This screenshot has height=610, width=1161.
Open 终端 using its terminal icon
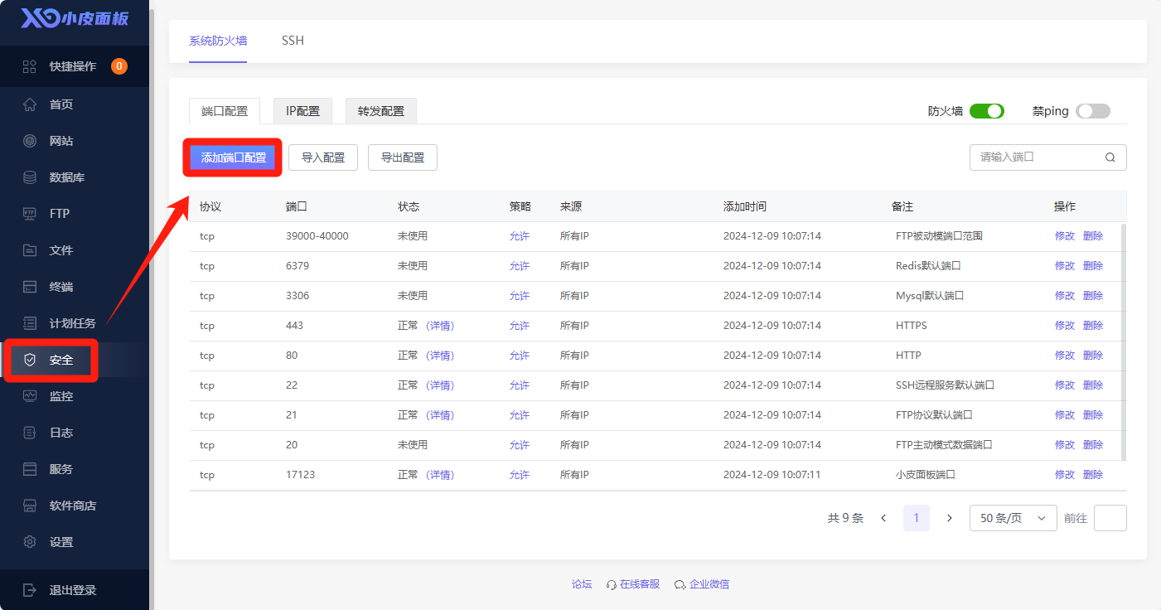click(30, 287)
